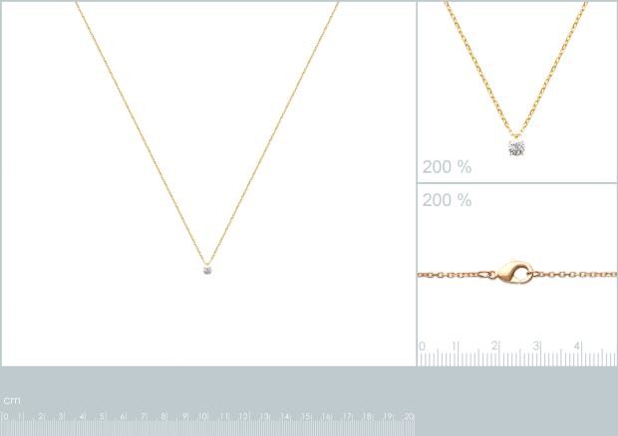Screen dimensions: 618x436
Task: Click the 15 mark on the bottom ruler
Action: click(306, 416)
